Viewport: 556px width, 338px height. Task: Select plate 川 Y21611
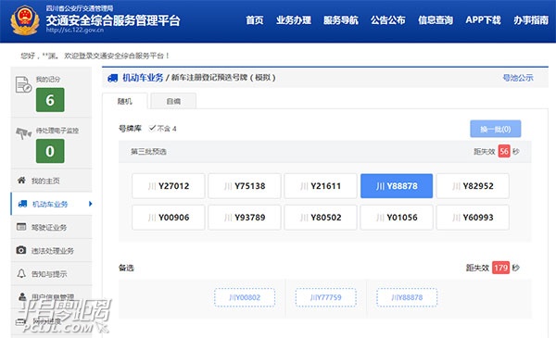321,186
